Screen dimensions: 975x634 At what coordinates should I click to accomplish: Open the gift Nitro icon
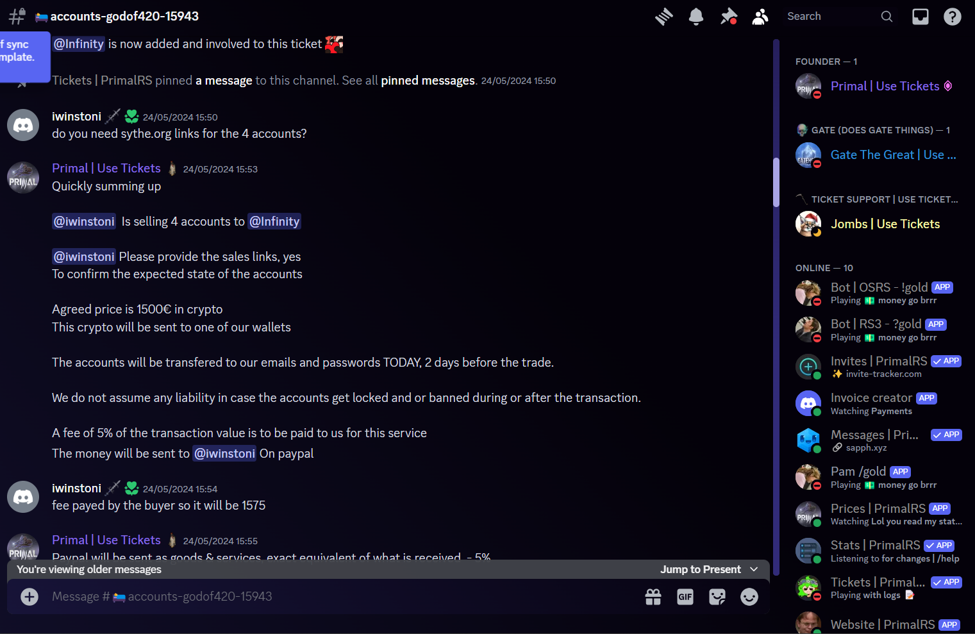click(x=653, y=597)
